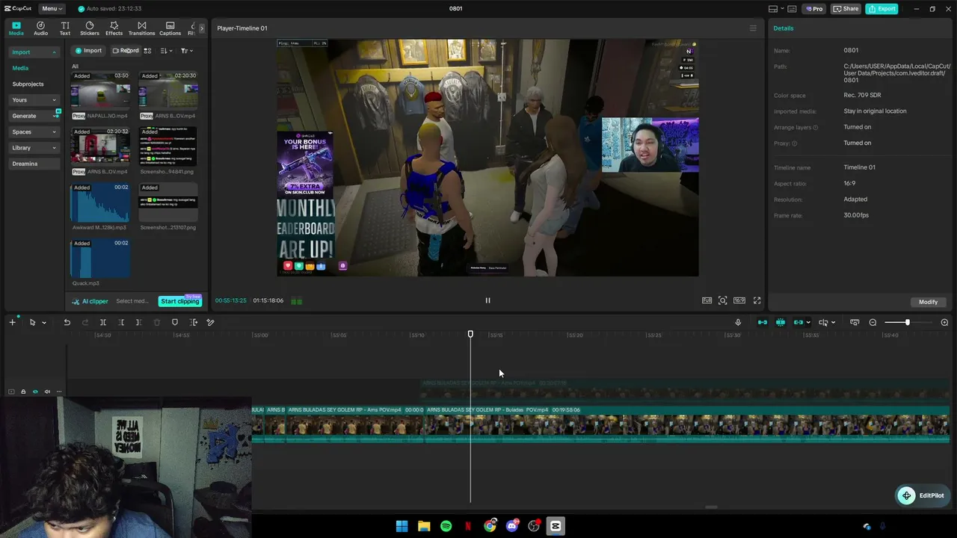
Task: Choose the Select pointer tool
Action: pos(32,322)
